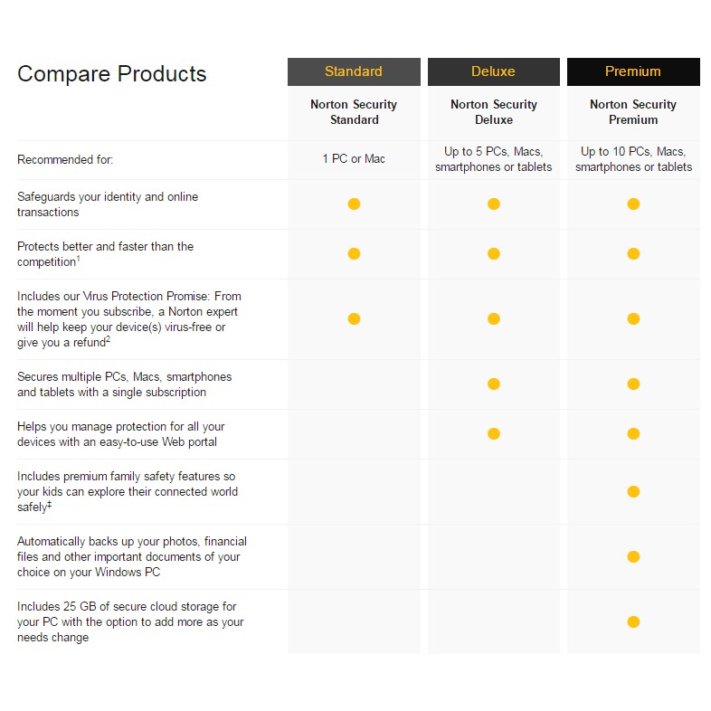
Task: Click the Norton Security Deluxe product name
Action: 494,112
